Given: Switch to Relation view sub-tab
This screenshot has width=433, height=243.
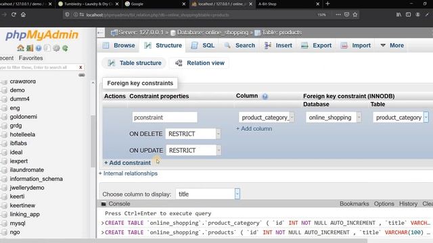Looking at the screenshot, I should [200, 63].
